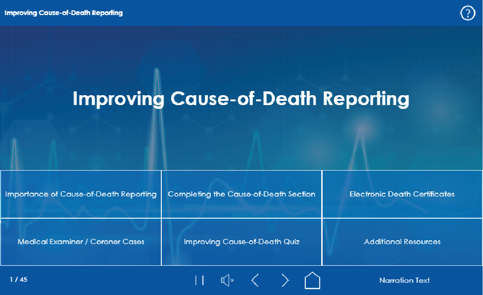Select Importance of Cause-of-Death Reporting tile

click(x=80, y=194)
